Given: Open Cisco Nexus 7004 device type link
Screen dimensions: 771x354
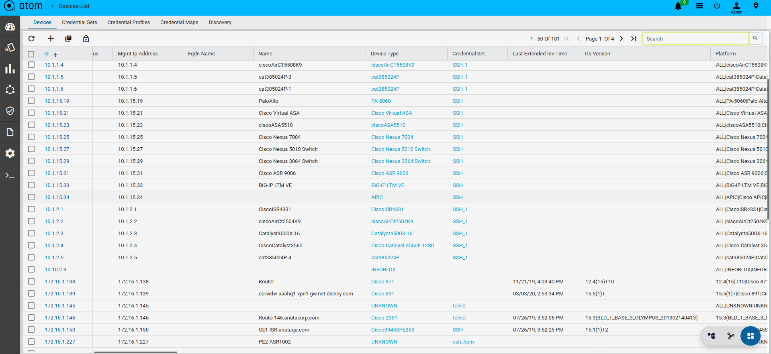Looking at the screenshot, I should tap(392, 137).
